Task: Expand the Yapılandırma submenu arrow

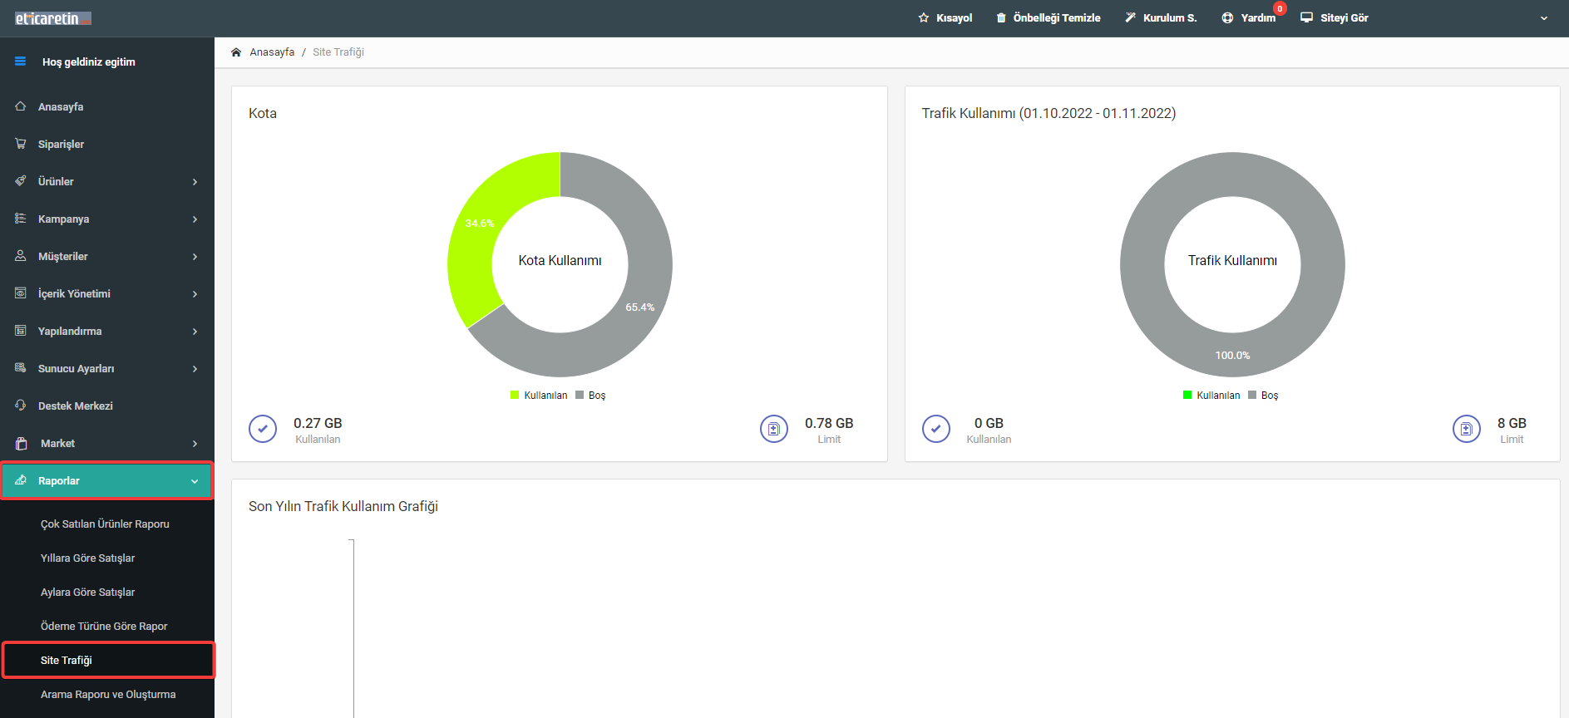Action: tap(195, 332)
